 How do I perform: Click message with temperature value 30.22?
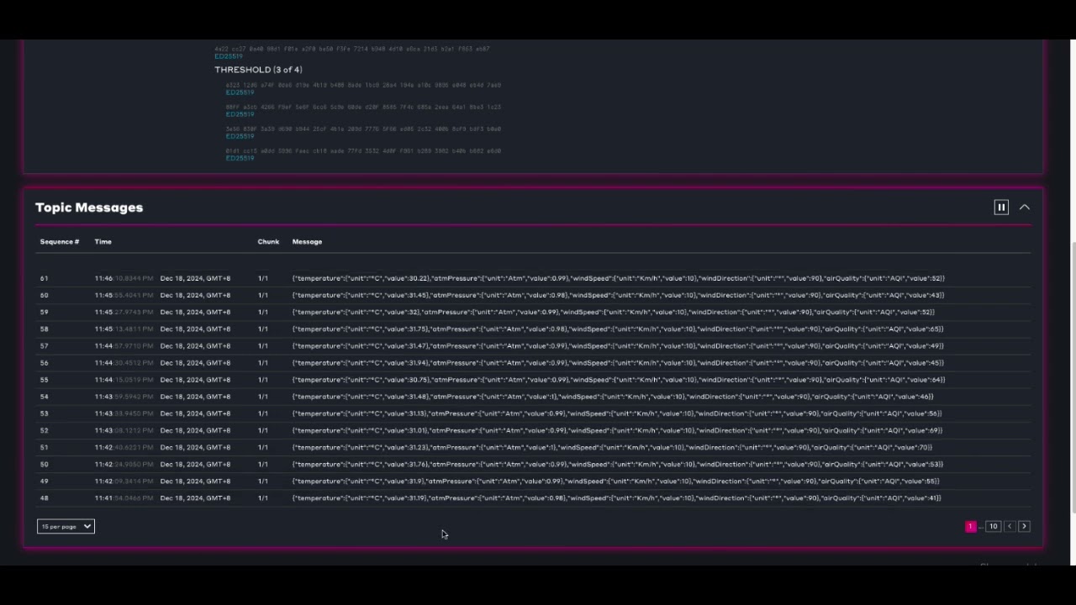(x=619, y=278)
